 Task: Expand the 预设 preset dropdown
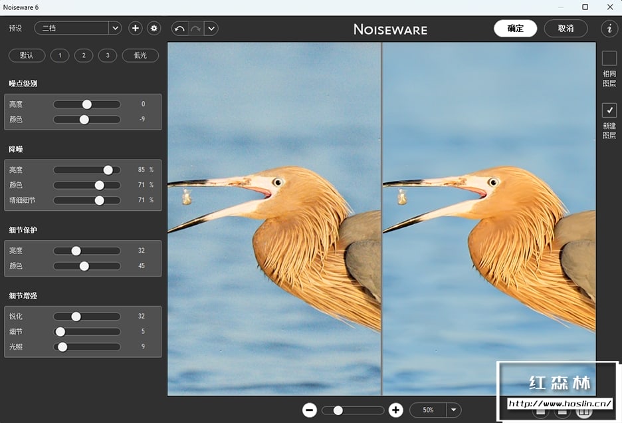115,28
